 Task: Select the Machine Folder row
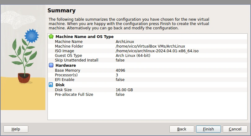[70, 46]
